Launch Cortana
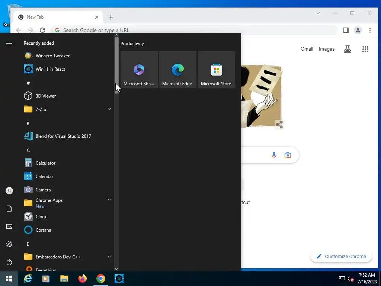 point(67,230)
